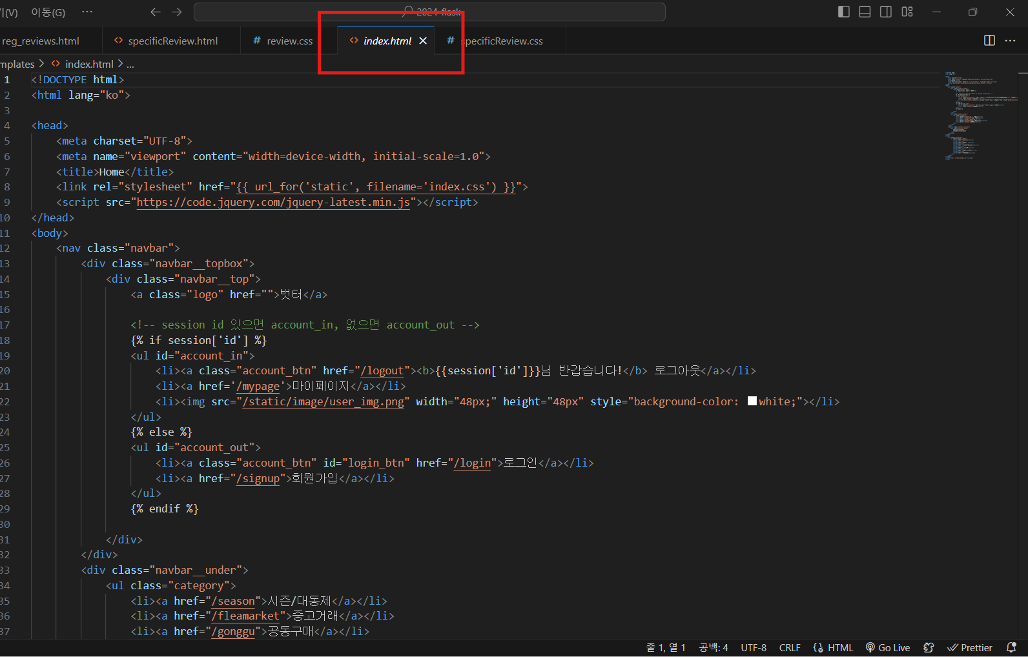Follow the jquery-latest.min.js URL link
Viewport: 1028px width, 657px height.
(273, 202)
